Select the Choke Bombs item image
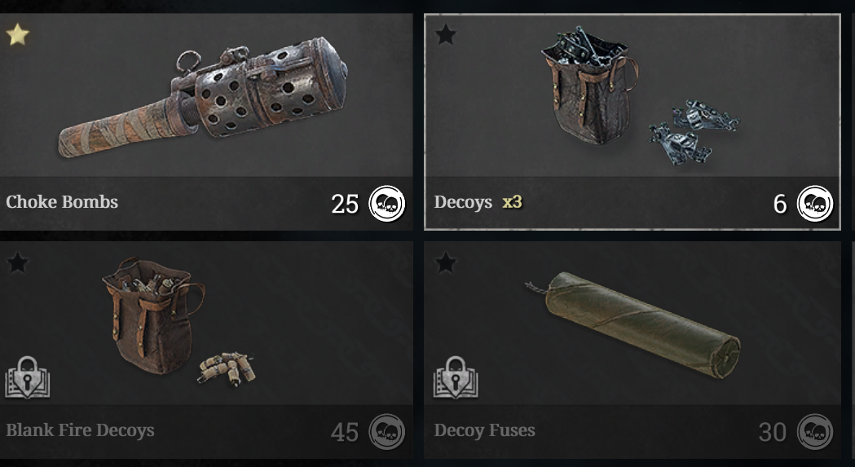The height and width of the screenshot is (467, 855). pyautogui.click(x=203, y=97)
